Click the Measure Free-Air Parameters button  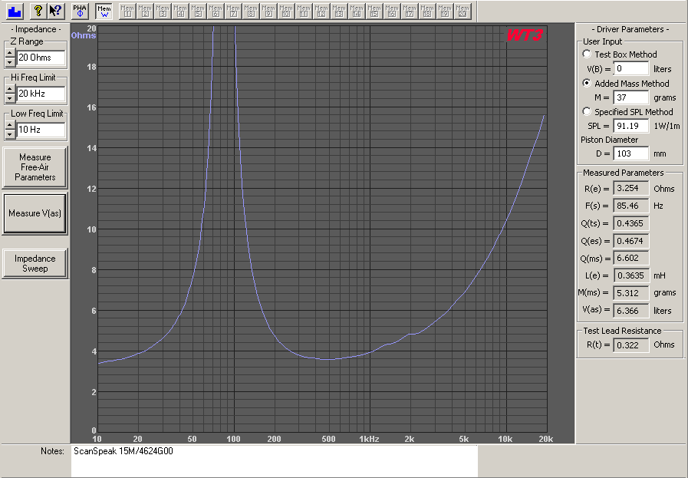[35, 167]
